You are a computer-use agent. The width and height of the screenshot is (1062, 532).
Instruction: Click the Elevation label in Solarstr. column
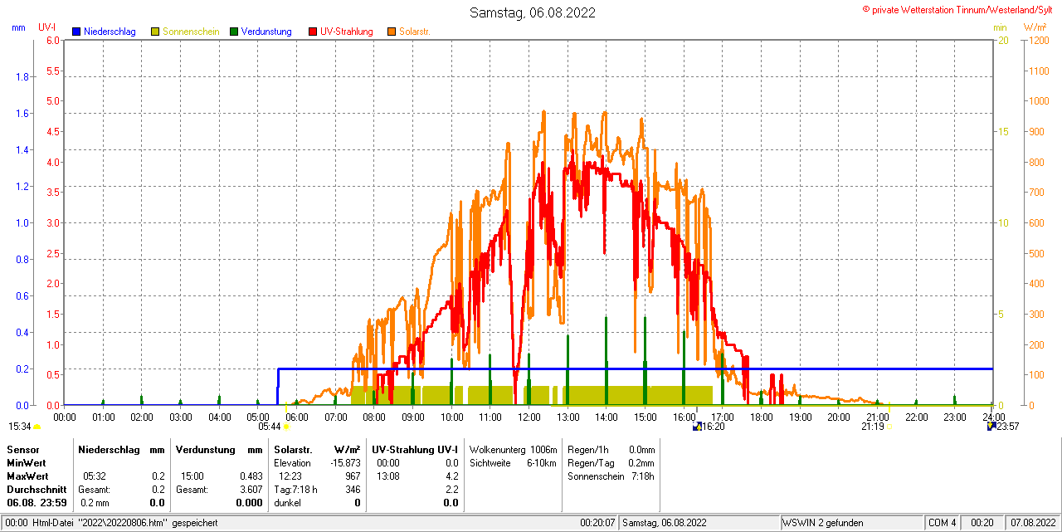[292, 462]
